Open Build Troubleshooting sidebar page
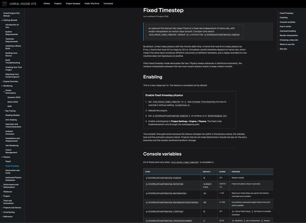Screen dimensions: 306x223 point(12,61)
